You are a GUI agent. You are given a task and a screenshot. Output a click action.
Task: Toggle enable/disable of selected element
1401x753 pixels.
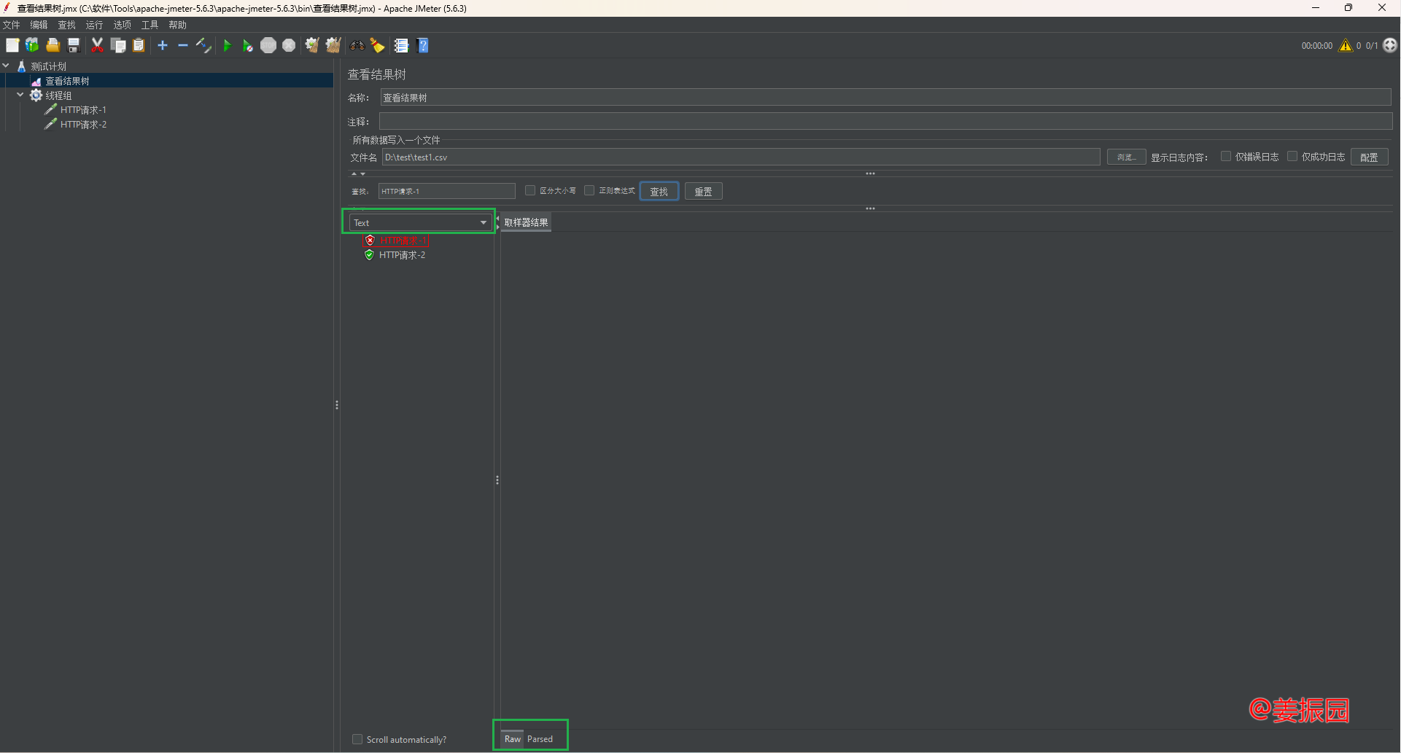point(203,45)
